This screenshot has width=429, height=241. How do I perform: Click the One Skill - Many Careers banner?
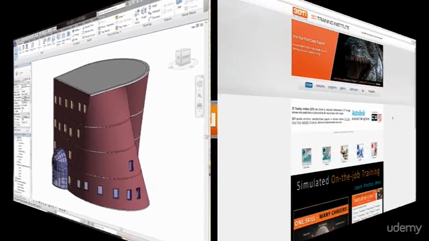320,216
